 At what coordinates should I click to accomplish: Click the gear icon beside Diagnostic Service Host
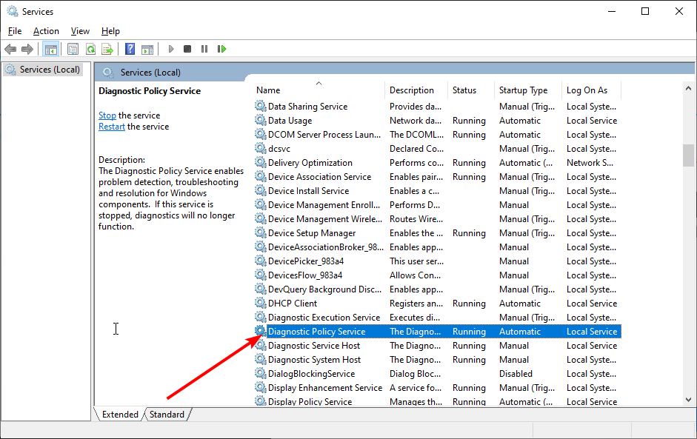[x=260, y=345]
